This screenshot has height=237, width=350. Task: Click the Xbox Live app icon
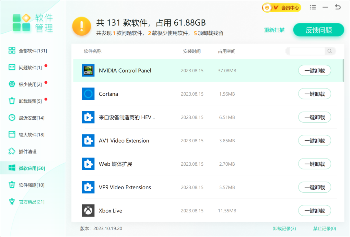tap(88, 210)
